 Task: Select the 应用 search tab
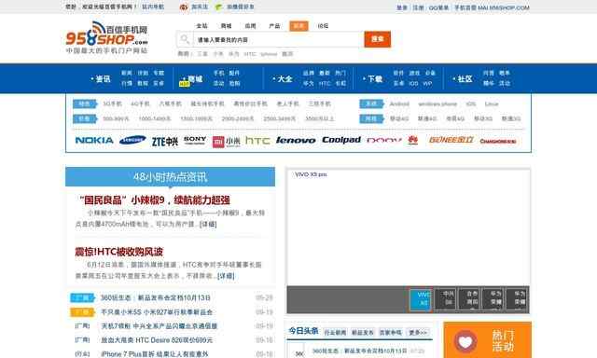[250, 26]
